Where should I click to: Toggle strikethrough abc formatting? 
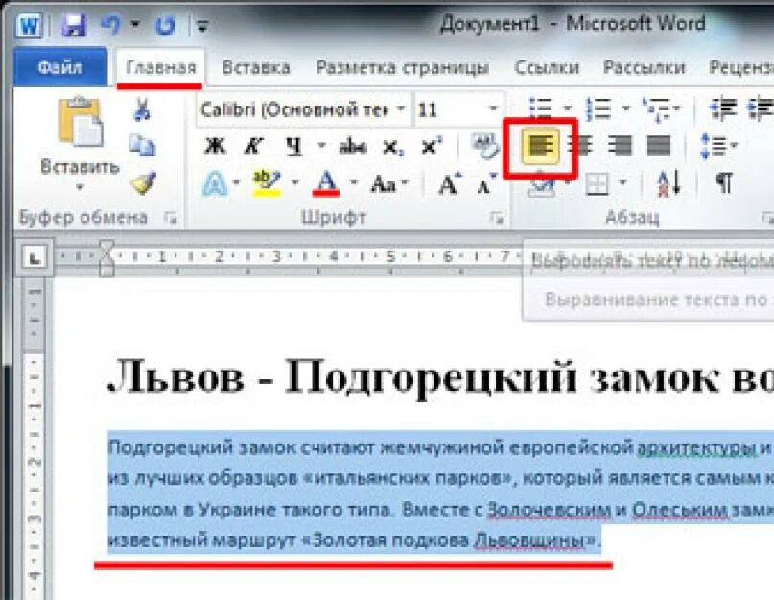click(x=352, y=146)
